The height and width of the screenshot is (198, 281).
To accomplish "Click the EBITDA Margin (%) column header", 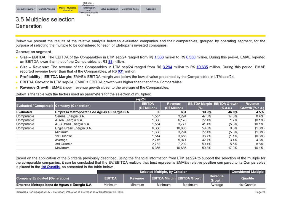I will pyautogui.click(x=200, y=106).
